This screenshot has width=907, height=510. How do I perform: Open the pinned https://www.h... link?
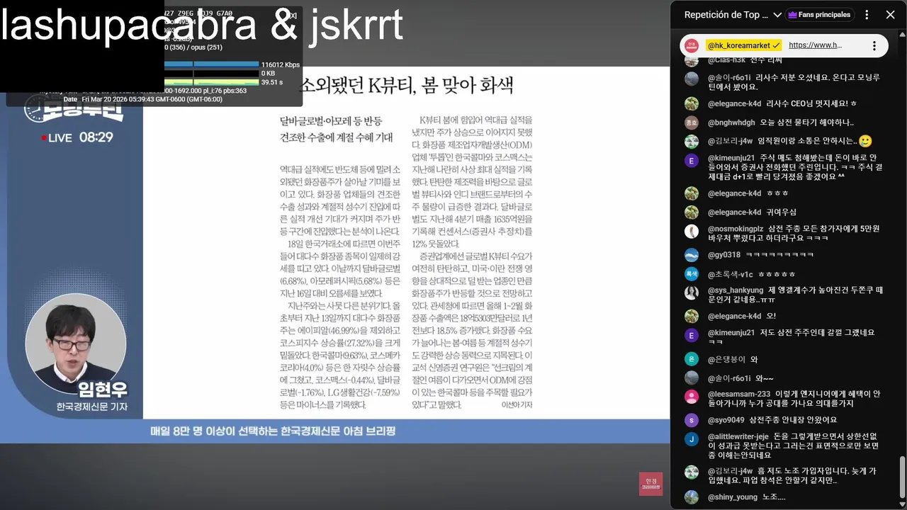pyautogui.click(x=815, y=45)
